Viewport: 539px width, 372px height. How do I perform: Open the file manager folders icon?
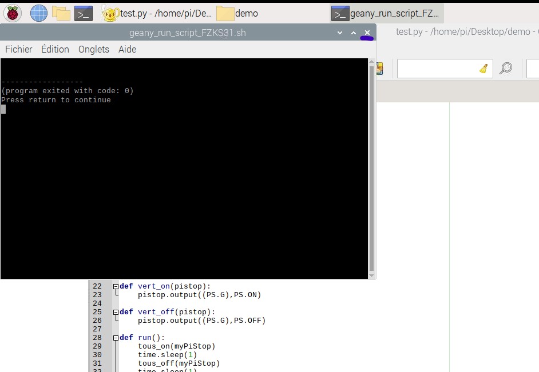(x=61, y=13)
